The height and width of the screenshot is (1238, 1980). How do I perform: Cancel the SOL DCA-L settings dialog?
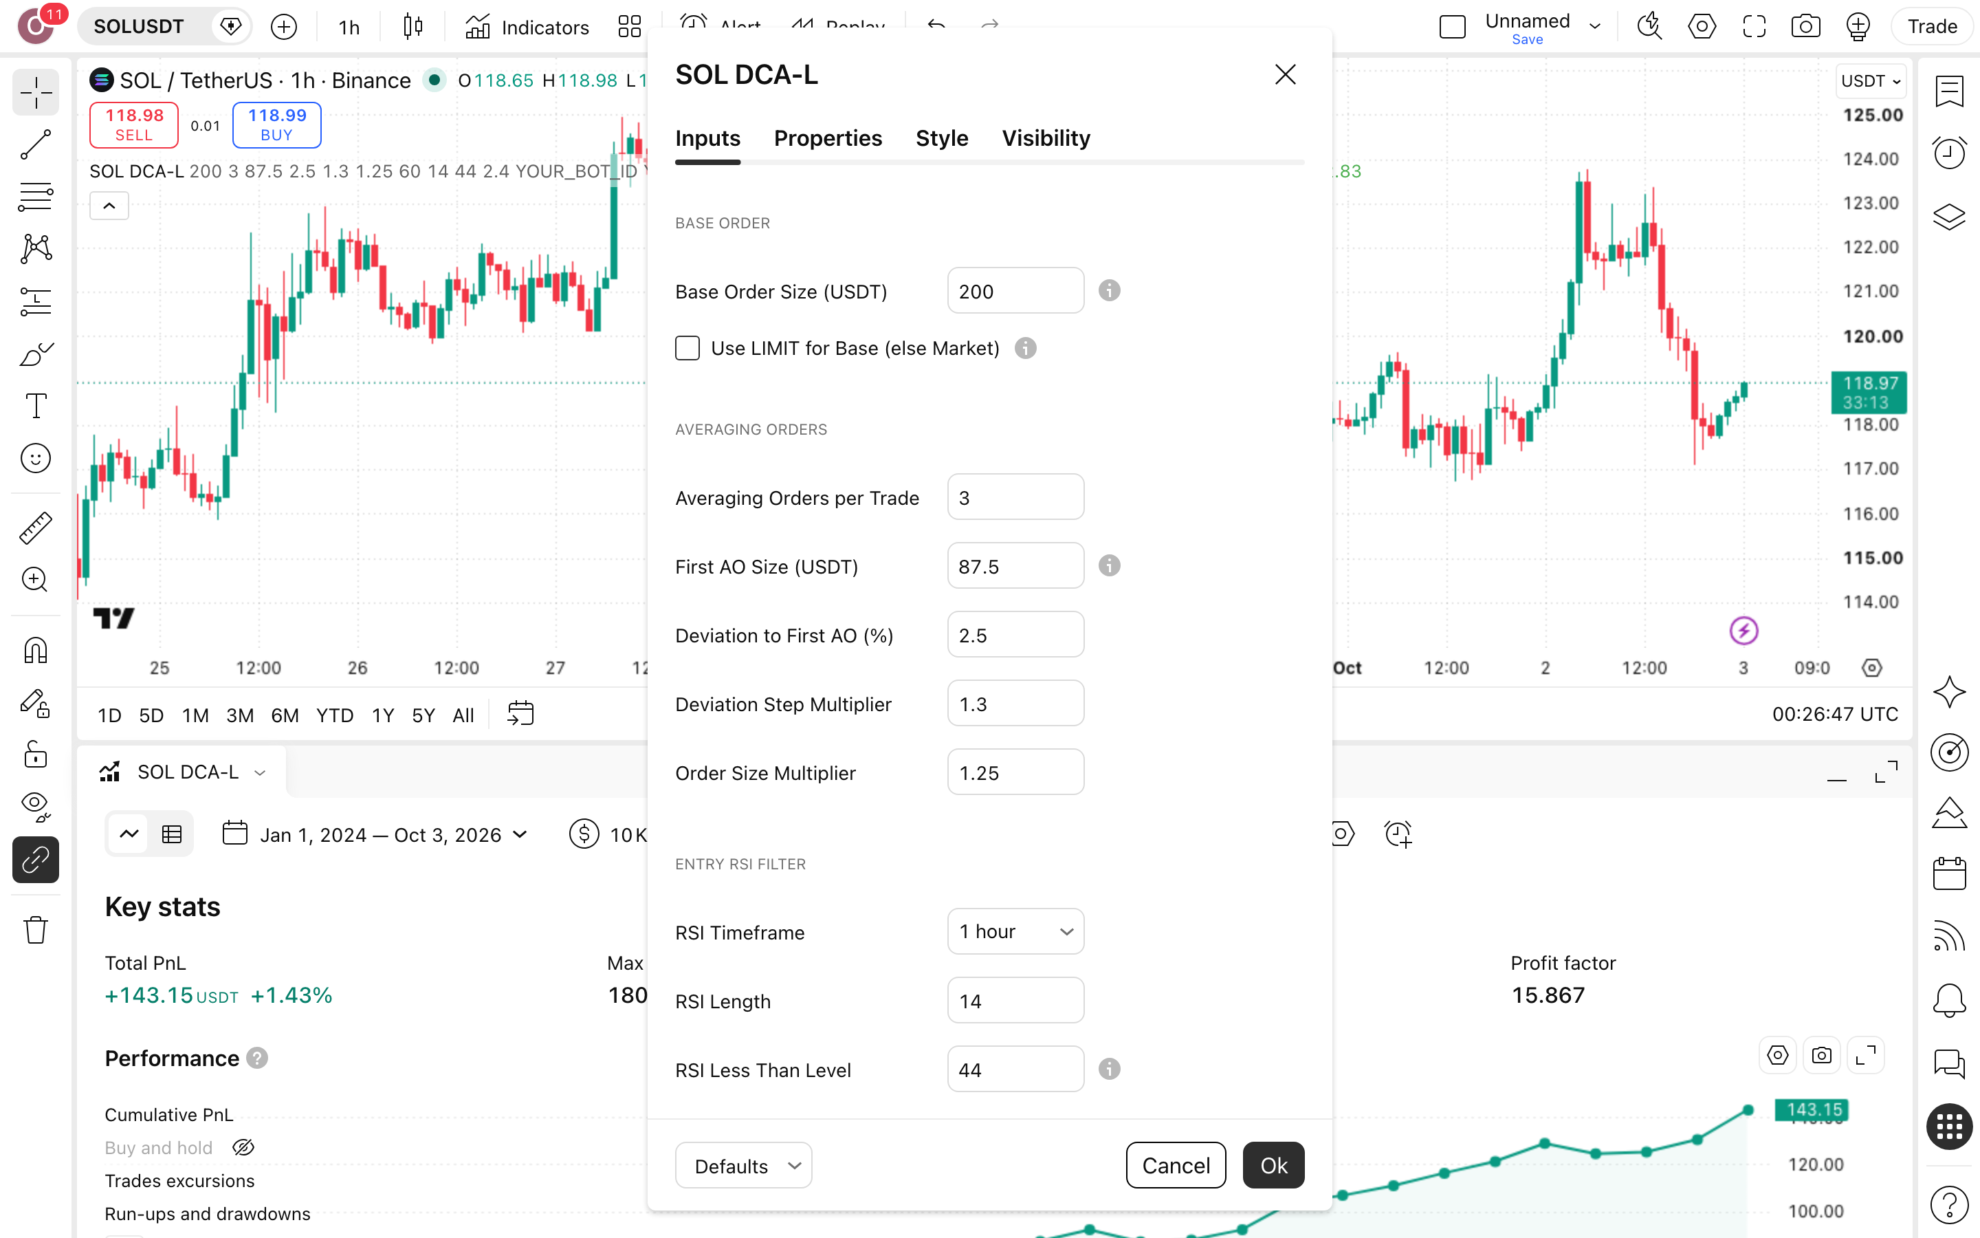click(x=1176, y=1165)
